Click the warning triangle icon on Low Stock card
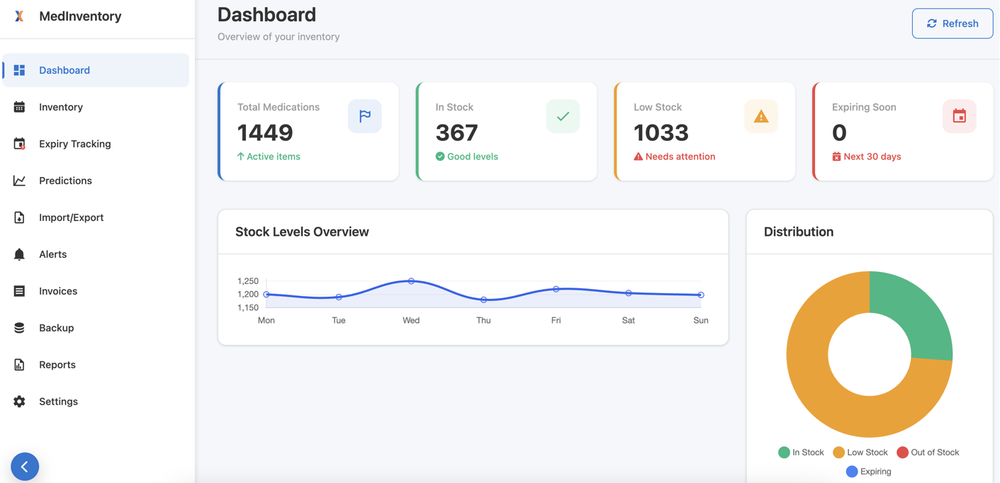The height and width of the screenshot is (483, 1000). point(760,116)
